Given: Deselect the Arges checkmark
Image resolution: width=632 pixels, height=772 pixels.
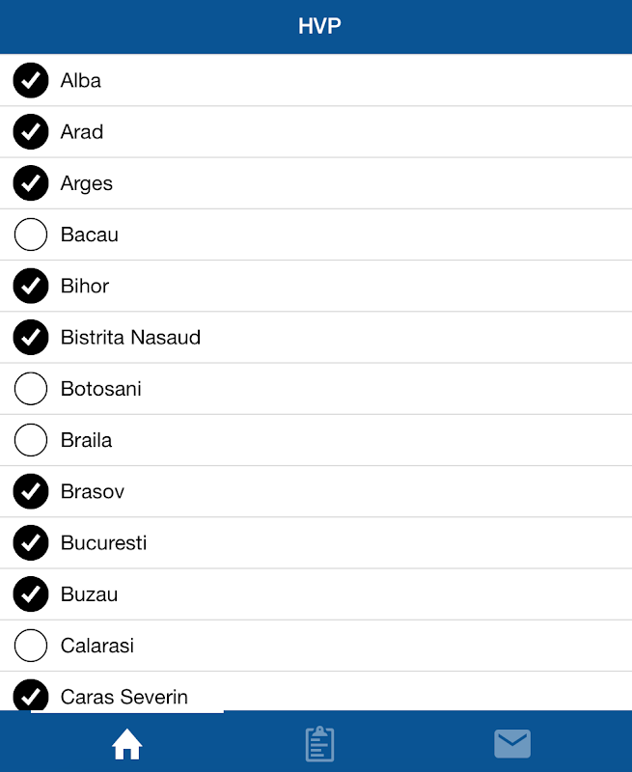Looking at the screenshot, I should click(x=31, y=183).
